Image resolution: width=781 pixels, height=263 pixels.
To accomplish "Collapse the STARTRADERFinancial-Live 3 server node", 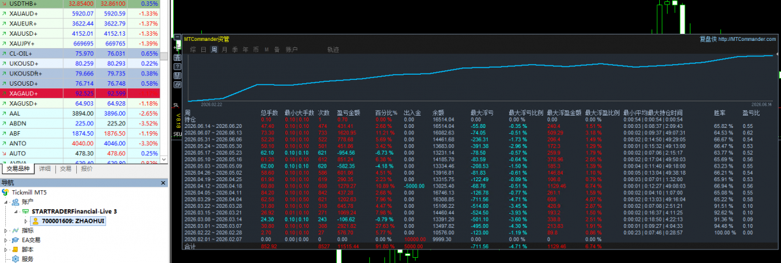I will click(x=16, y=212).
